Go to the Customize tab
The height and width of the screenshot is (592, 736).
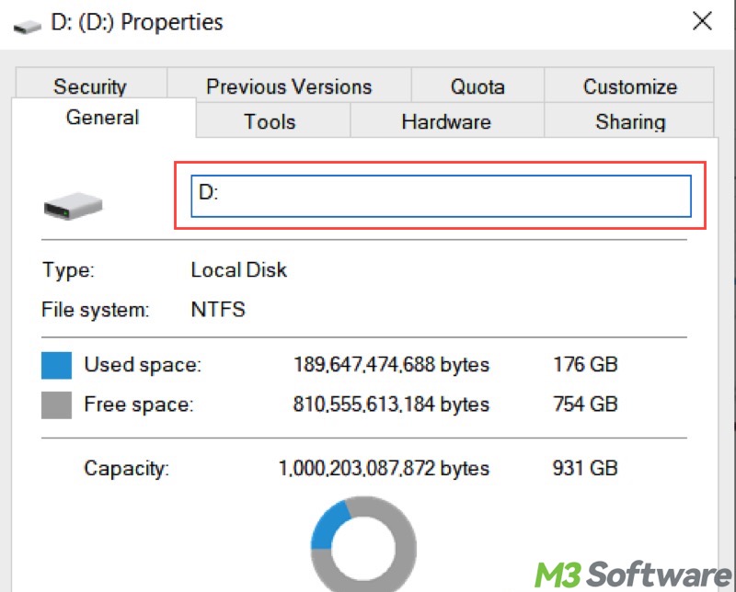pyautogui.click(x=629, y=87)
